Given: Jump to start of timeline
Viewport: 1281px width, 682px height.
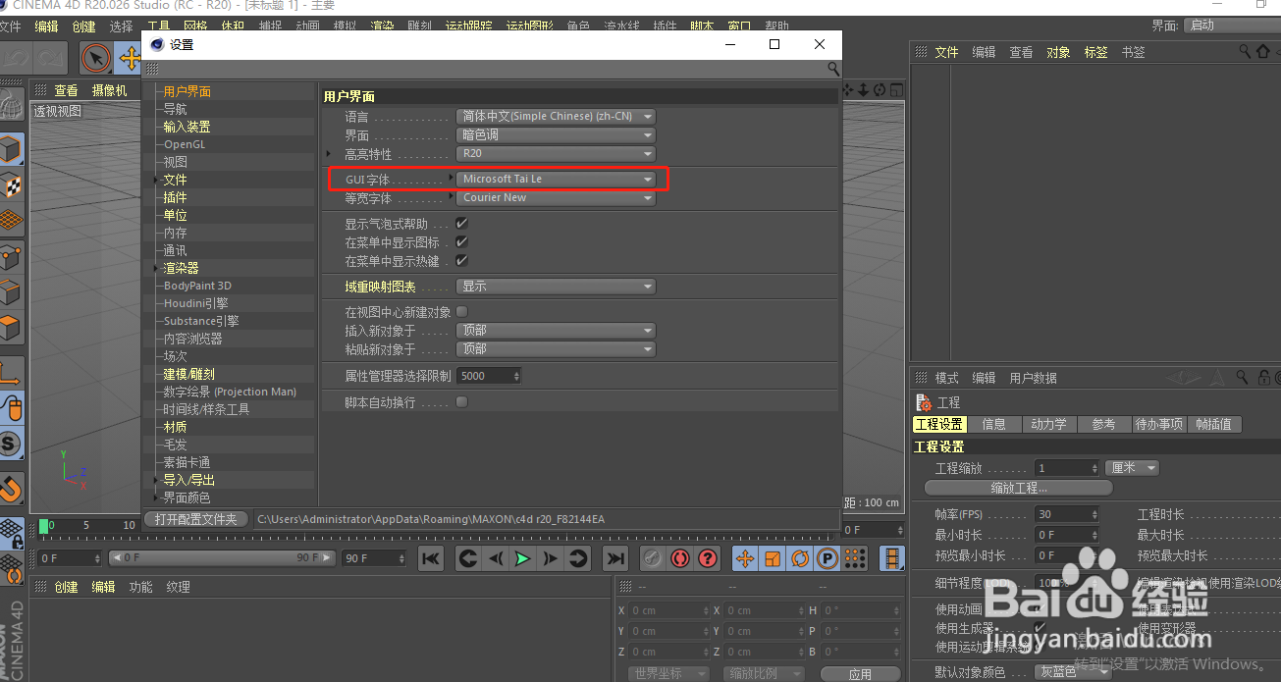Looking at the screenshot, I should point(430,558).
